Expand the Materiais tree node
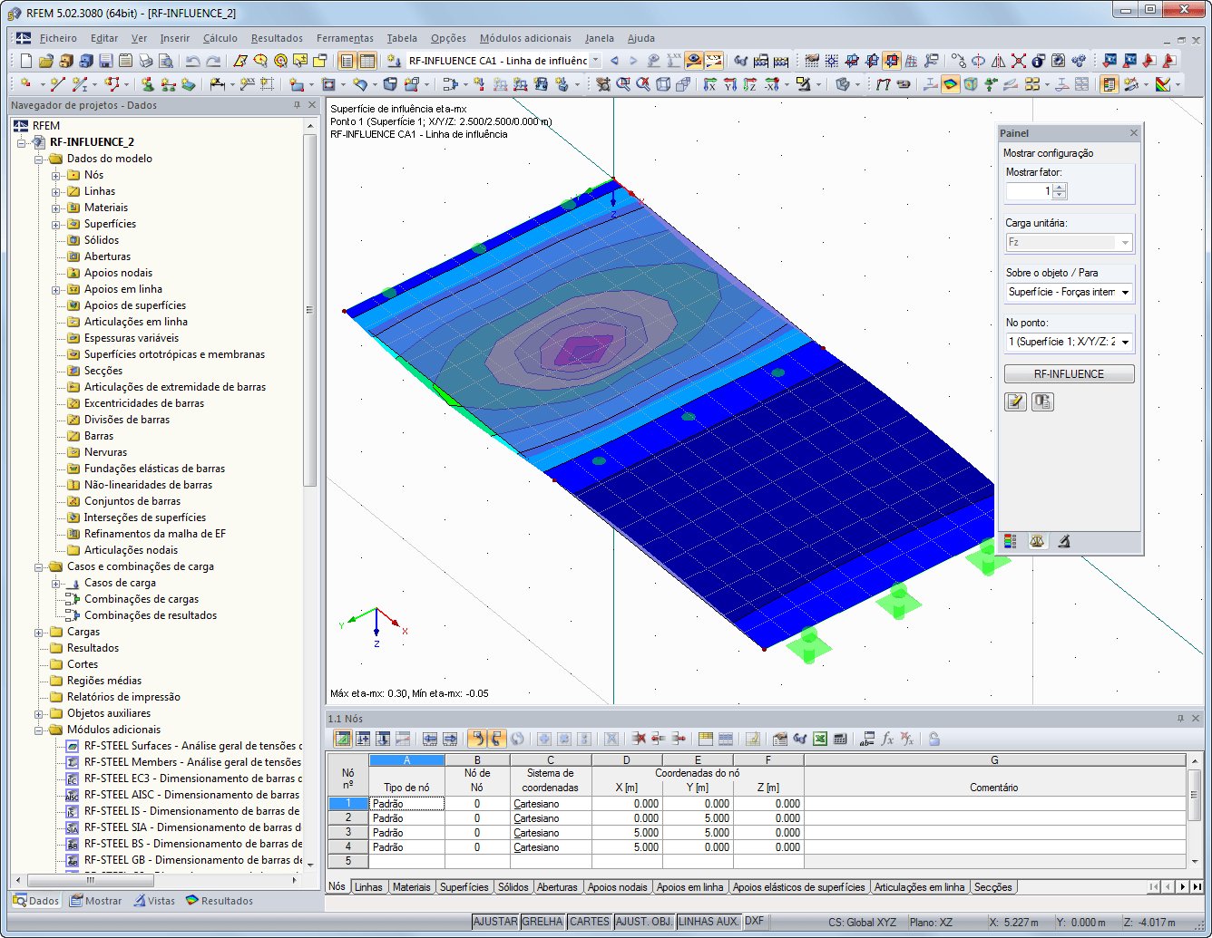1212x938 pixels. (56, 208)
